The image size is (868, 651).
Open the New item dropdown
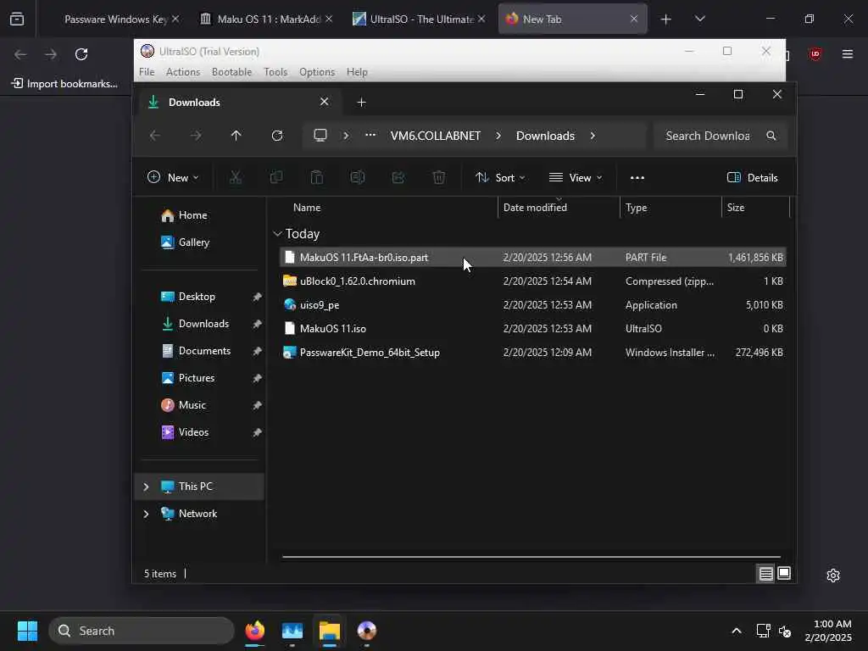(x=173, y=178)
